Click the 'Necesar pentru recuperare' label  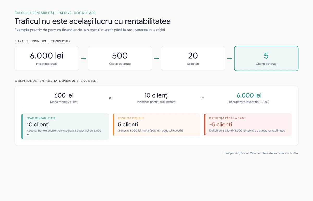(x=156, y=102)
